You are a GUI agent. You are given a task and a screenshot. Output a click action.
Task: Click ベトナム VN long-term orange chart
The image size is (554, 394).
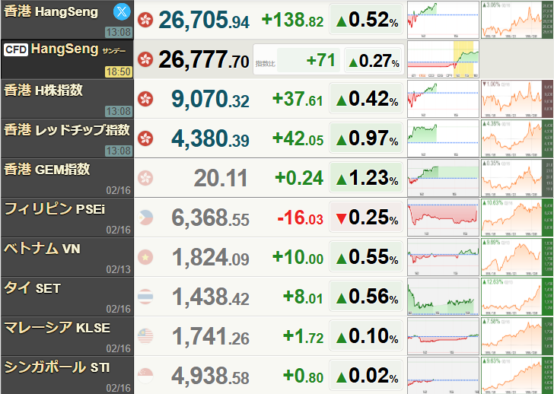517,257
